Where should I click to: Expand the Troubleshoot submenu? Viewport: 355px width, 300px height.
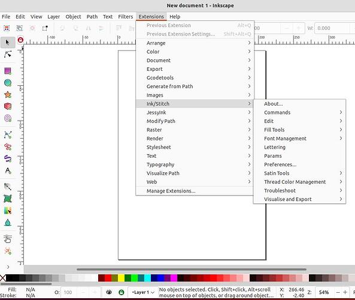299,190
